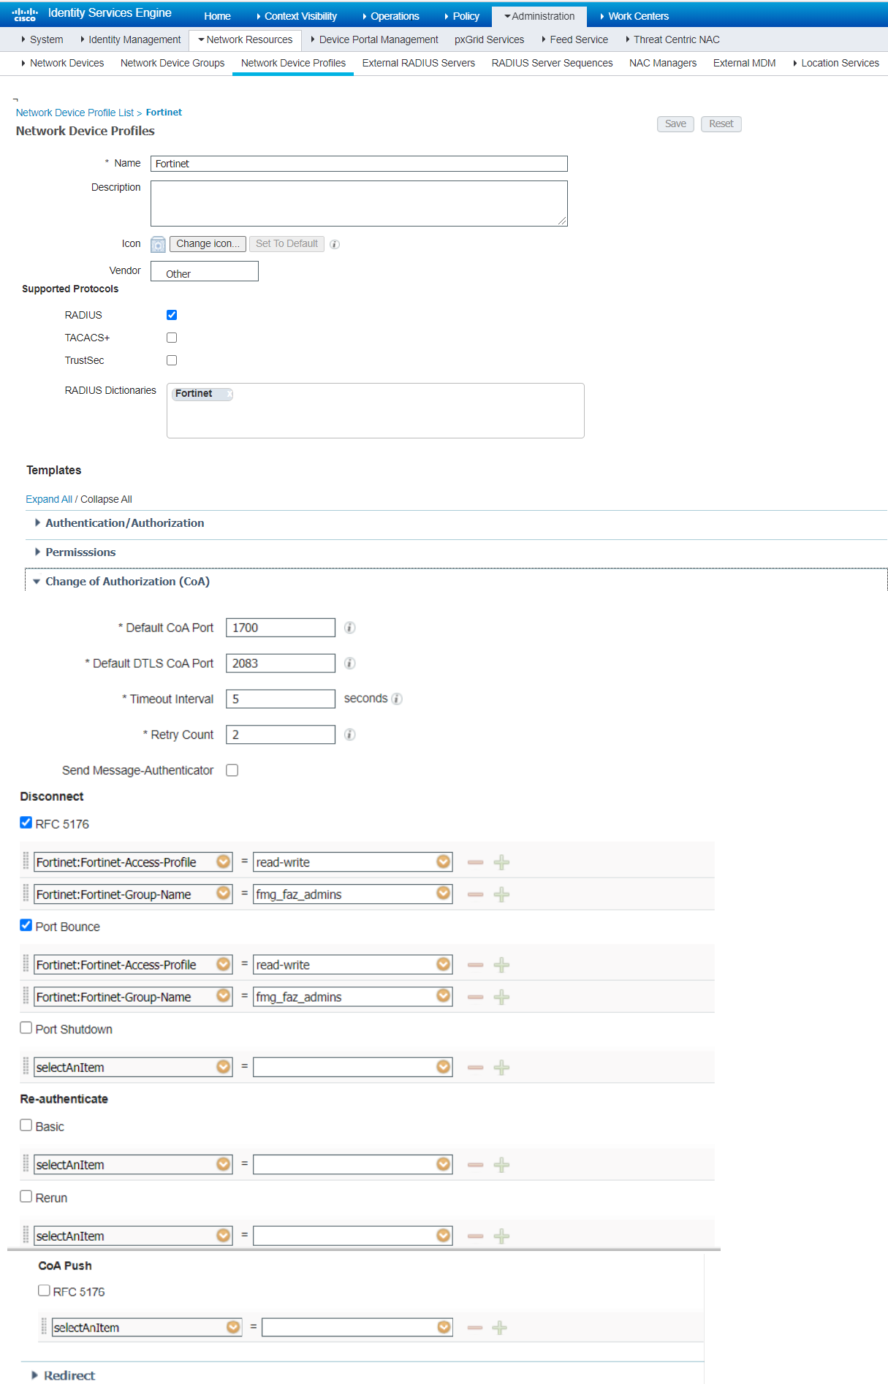The width and height of the screenshot is (888, 1384).
Task: Add row after Port Bounce Fortinet-Group-Name
Action: click(501, 997)
